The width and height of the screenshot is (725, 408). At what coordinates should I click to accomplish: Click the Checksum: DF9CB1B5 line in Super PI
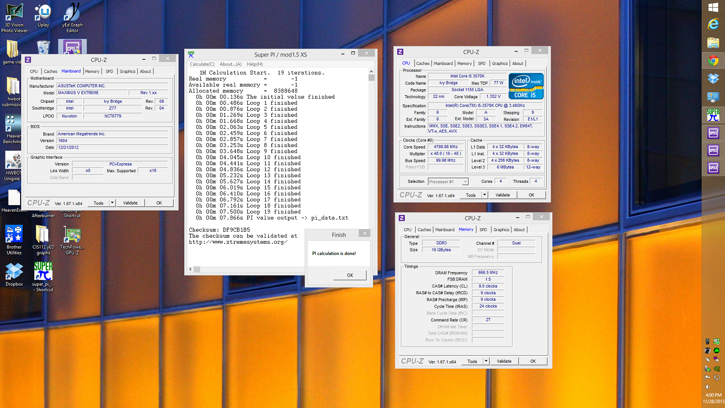tap(220, 230)
